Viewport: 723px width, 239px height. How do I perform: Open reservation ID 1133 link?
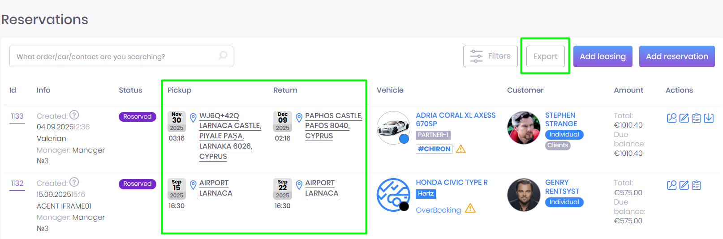(x=17, y=116)
